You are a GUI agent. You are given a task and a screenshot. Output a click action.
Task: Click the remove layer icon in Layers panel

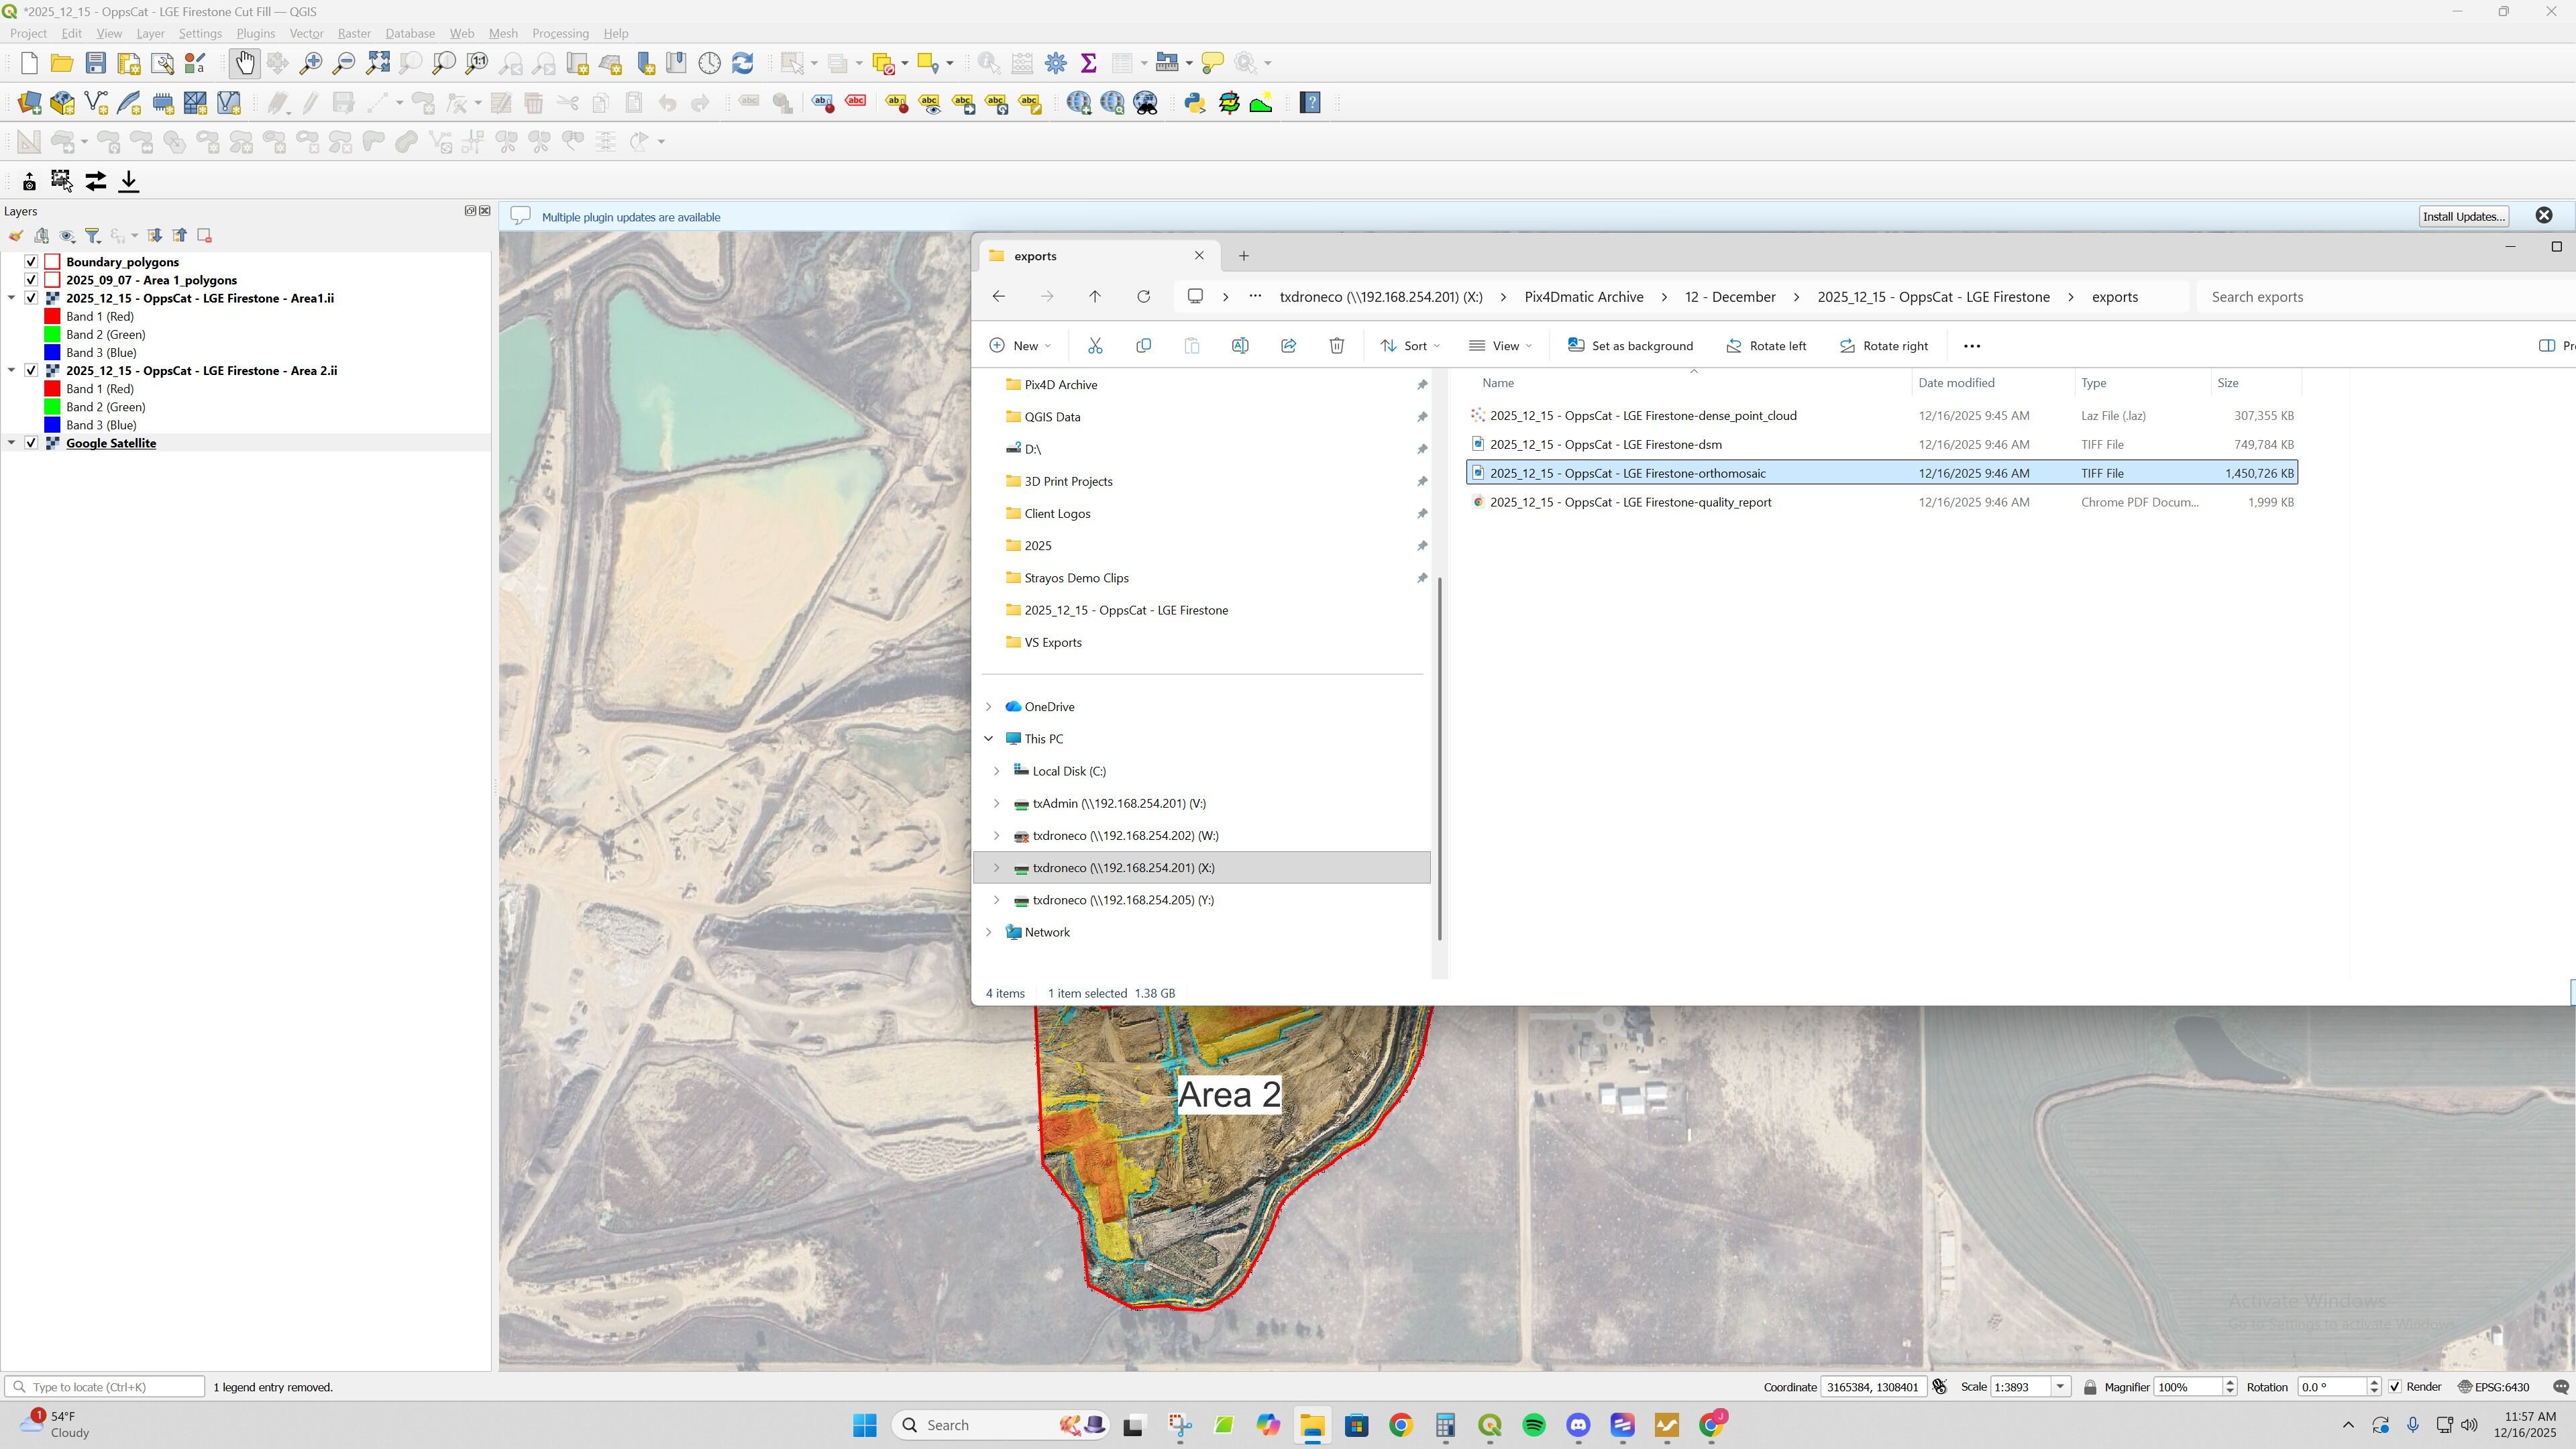pos(205,236)
